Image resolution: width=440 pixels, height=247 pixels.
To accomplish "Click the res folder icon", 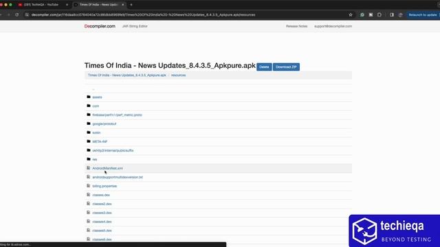I will pos(89,159).
